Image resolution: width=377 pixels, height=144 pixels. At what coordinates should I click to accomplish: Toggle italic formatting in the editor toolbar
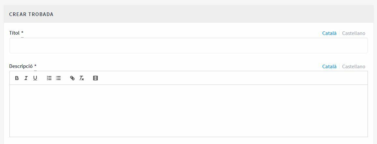coord(26,78)
